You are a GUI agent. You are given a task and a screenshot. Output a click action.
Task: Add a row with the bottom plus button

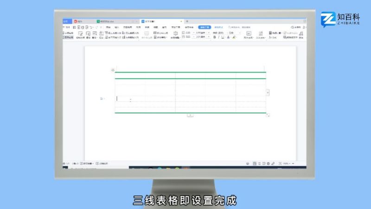coord(190,115)
